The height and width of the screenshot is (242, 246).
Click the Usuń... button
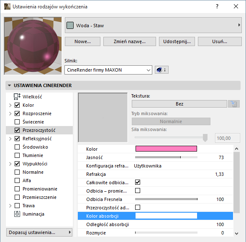point(220,41)
